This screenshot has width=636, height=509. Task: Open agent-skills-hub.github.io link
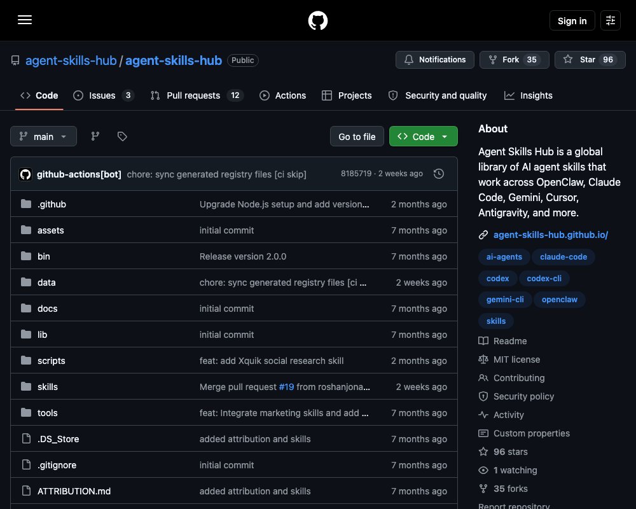[x=550, y=235]
